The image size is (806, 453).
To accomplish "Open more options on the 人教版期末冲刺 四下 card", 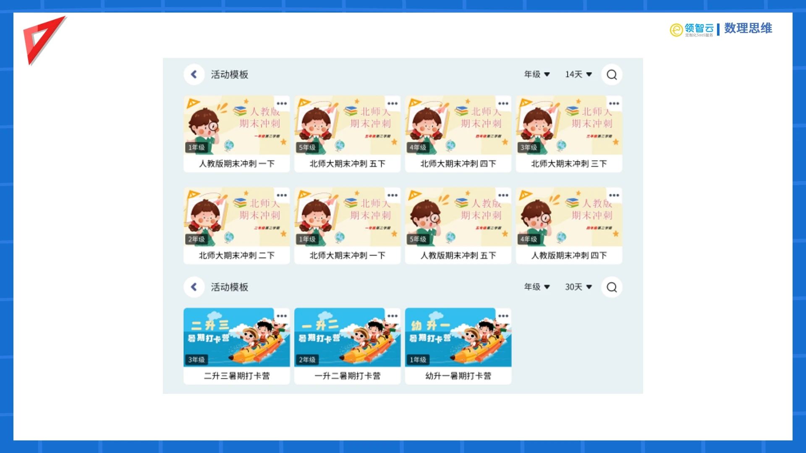I will point(614,195).
